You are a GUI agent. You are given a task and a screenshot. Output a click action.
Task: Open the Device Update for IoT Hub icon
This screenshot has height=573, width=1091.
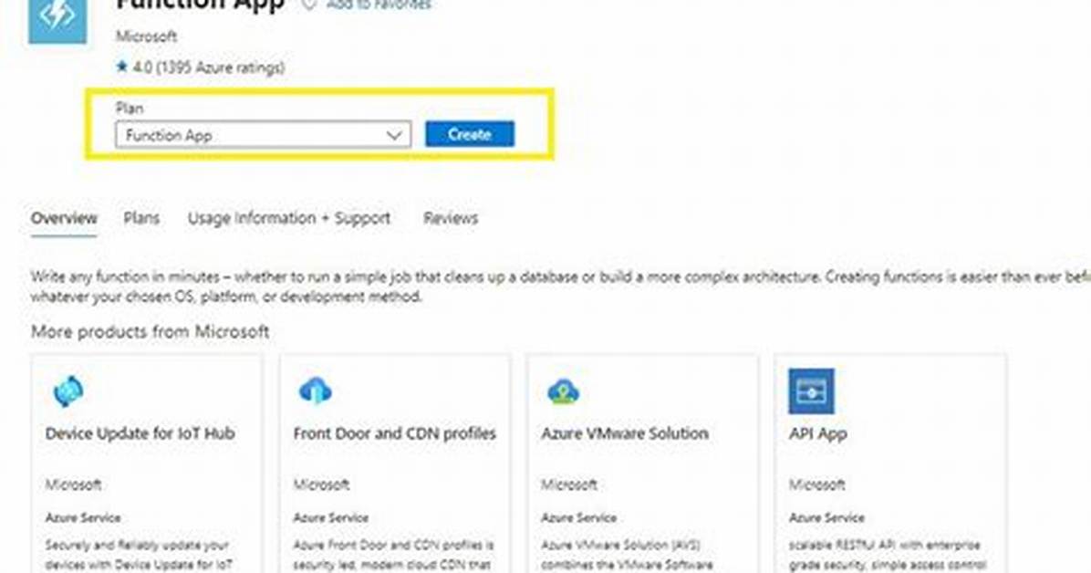point(68,391)
